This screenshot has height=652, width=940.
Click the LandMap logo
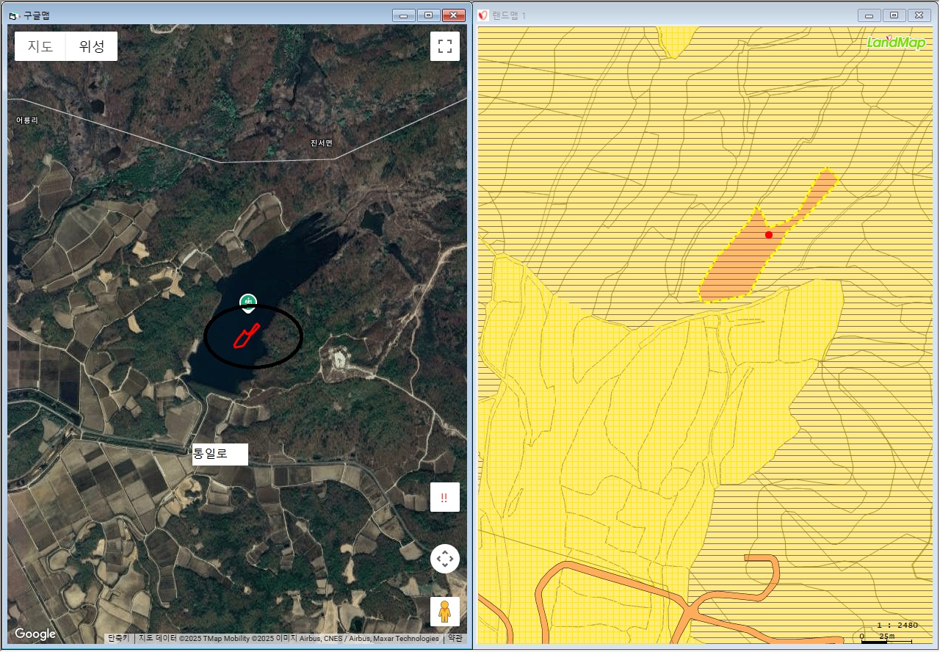pos(895,43)
